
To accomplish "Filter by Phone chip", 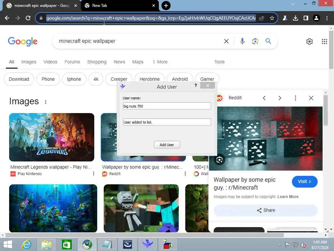I will point(48,79).
